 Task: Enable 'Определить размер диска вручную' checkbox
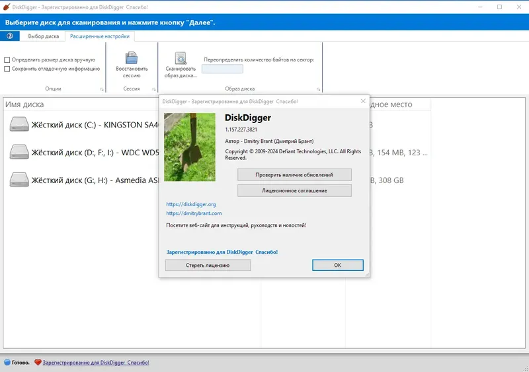pyautogui.click(x=7, y=59)
